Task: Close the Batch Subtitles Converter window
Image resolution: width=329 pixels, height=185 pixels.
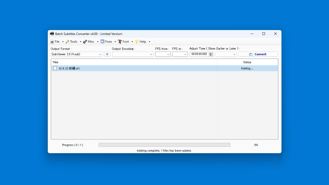Action: pos(276,34)
